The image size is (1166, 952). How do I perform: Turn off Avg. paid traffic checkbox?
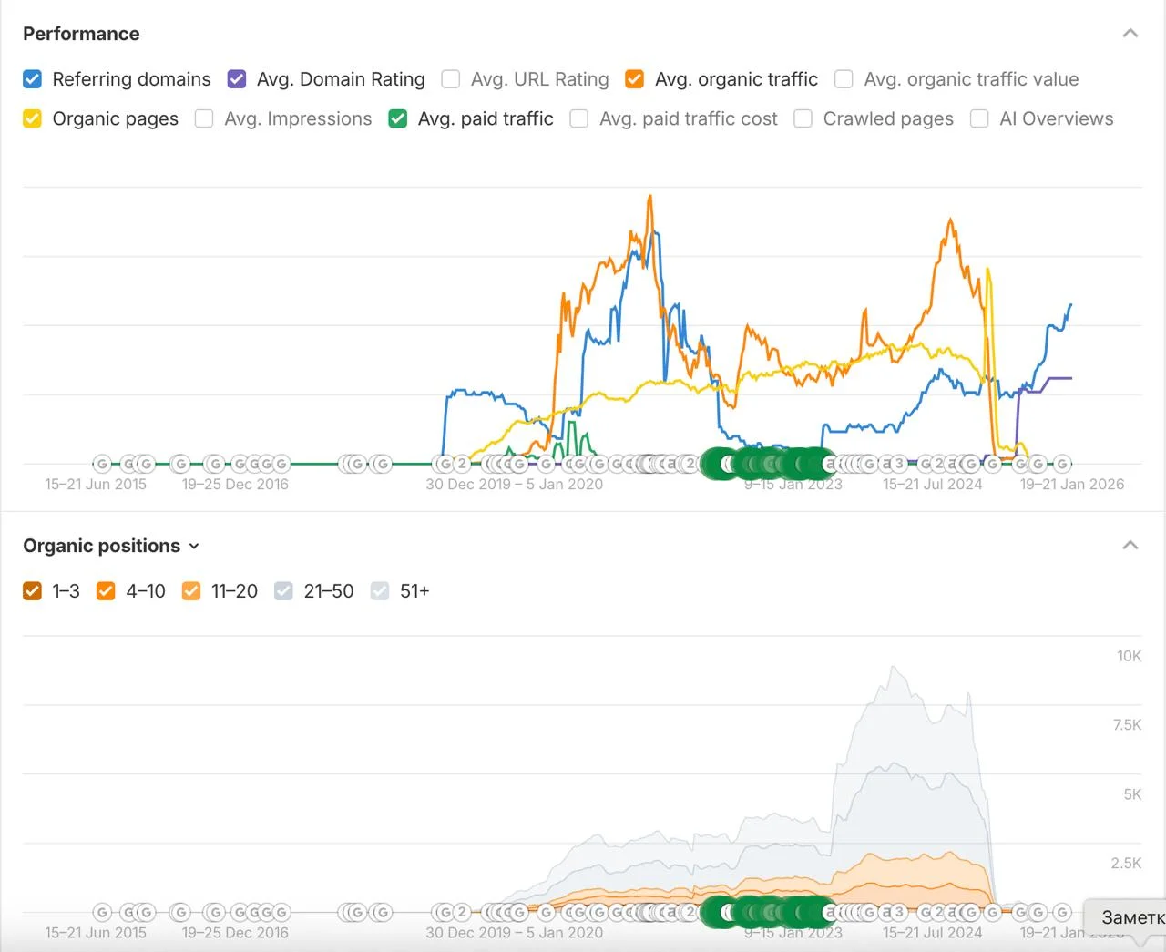pyautogui.click(x=397, y=118)
